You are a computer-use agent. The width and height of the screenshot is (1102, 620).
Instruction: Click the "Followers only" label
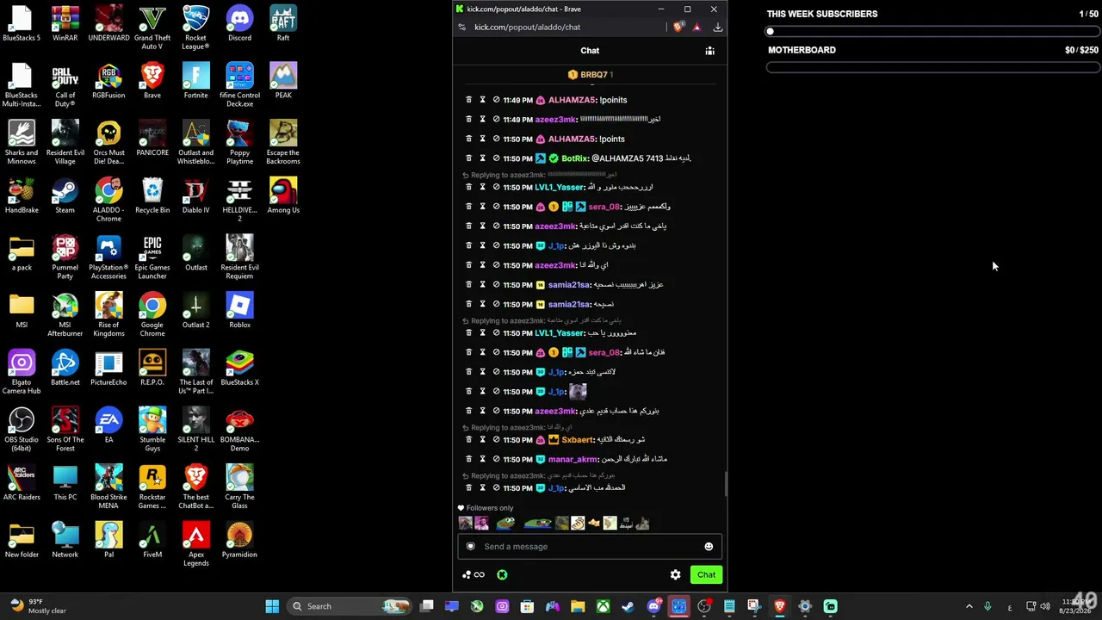(x=490, y=508)
